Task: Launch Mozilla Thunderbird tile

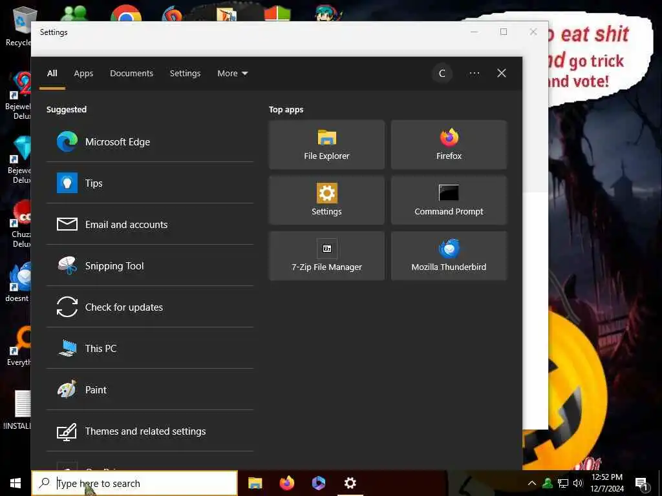Action: click(x=449, y=256)
